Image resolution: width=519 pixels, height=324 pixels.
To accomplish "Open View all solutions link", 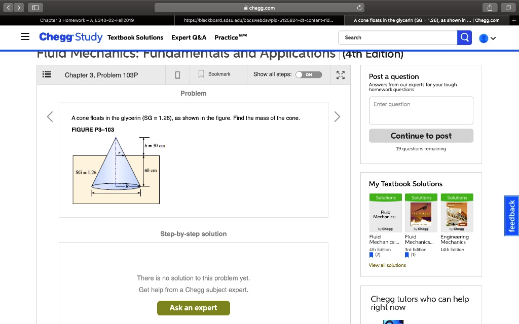I will pos(387,265).
